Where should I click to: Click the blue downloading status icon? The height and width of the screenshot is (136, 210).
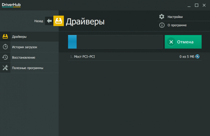point(197,56)
